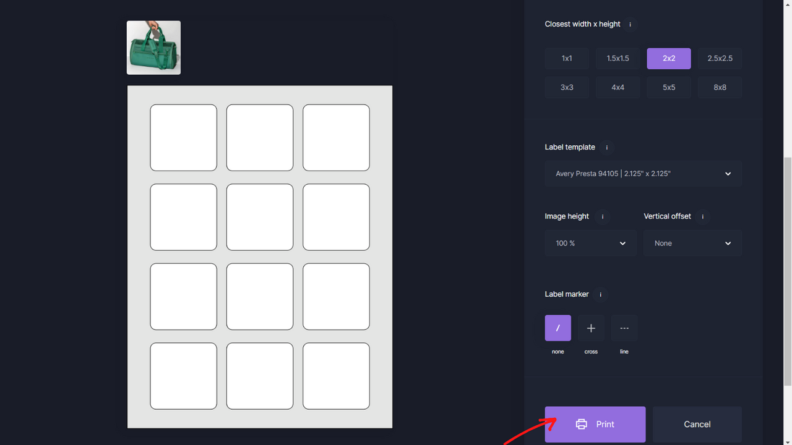
Task: Select the 1.5x1.5 size option
Action: [x=618, y=58]
